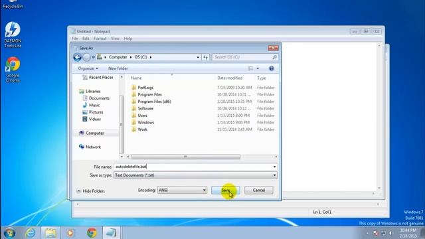425x239 pixels.
Task: Select the Software folder
Action: click(142, 108)
